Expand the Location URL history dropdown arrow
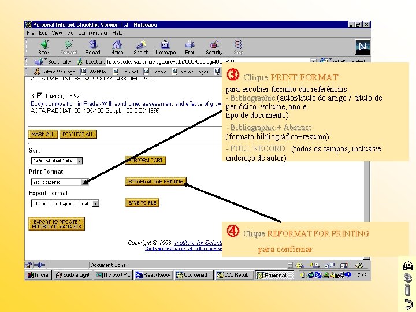The width and height of the screenshot is (416, 312). (314, 61)
